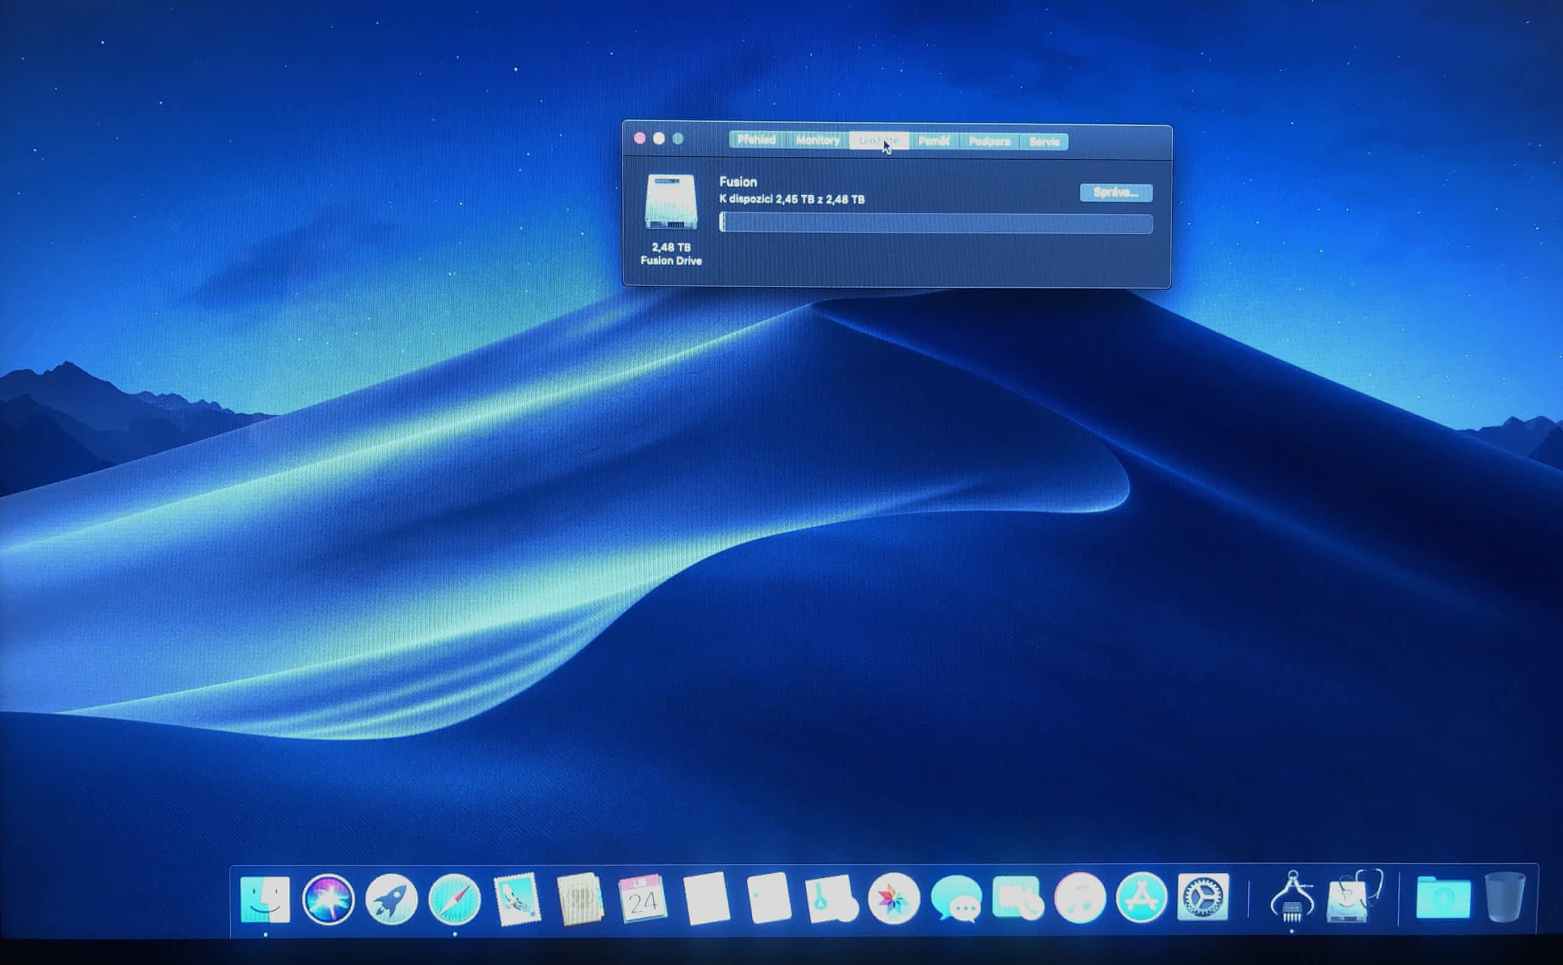
Task: Open the Trash in the dock
Action: pos(1504,898)
